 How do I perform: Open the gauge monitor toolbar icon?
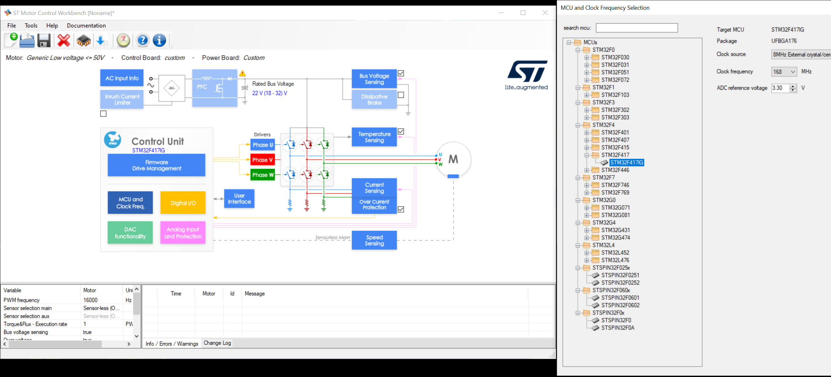coord(123,41)
